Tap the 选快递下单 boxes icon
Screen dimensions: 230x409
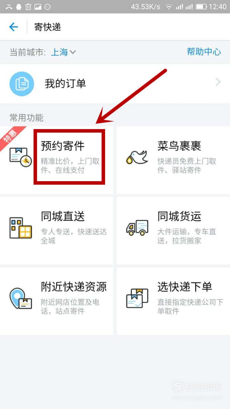[x=137, y=298]
